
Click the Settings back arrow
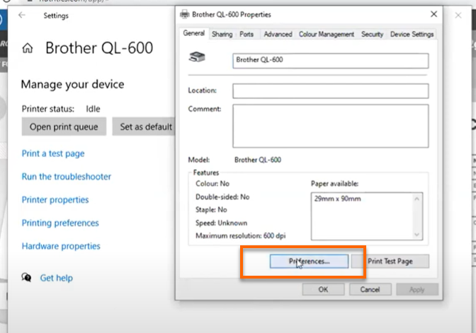[x=22, y=14]
